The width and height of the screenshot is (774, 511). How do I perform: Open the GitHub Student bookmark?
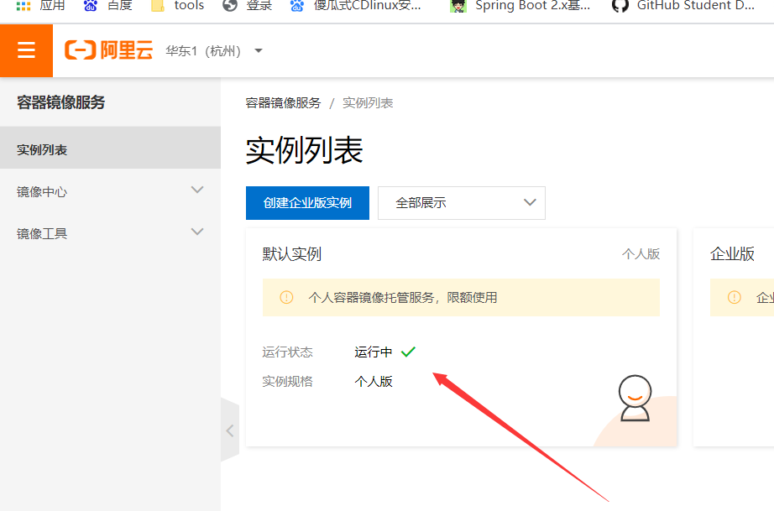tap(682, 6)
